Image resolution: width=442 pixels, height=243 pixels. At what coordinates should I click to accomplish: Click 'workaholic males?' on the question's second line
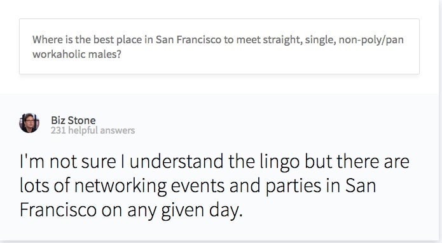coord(77,54)
